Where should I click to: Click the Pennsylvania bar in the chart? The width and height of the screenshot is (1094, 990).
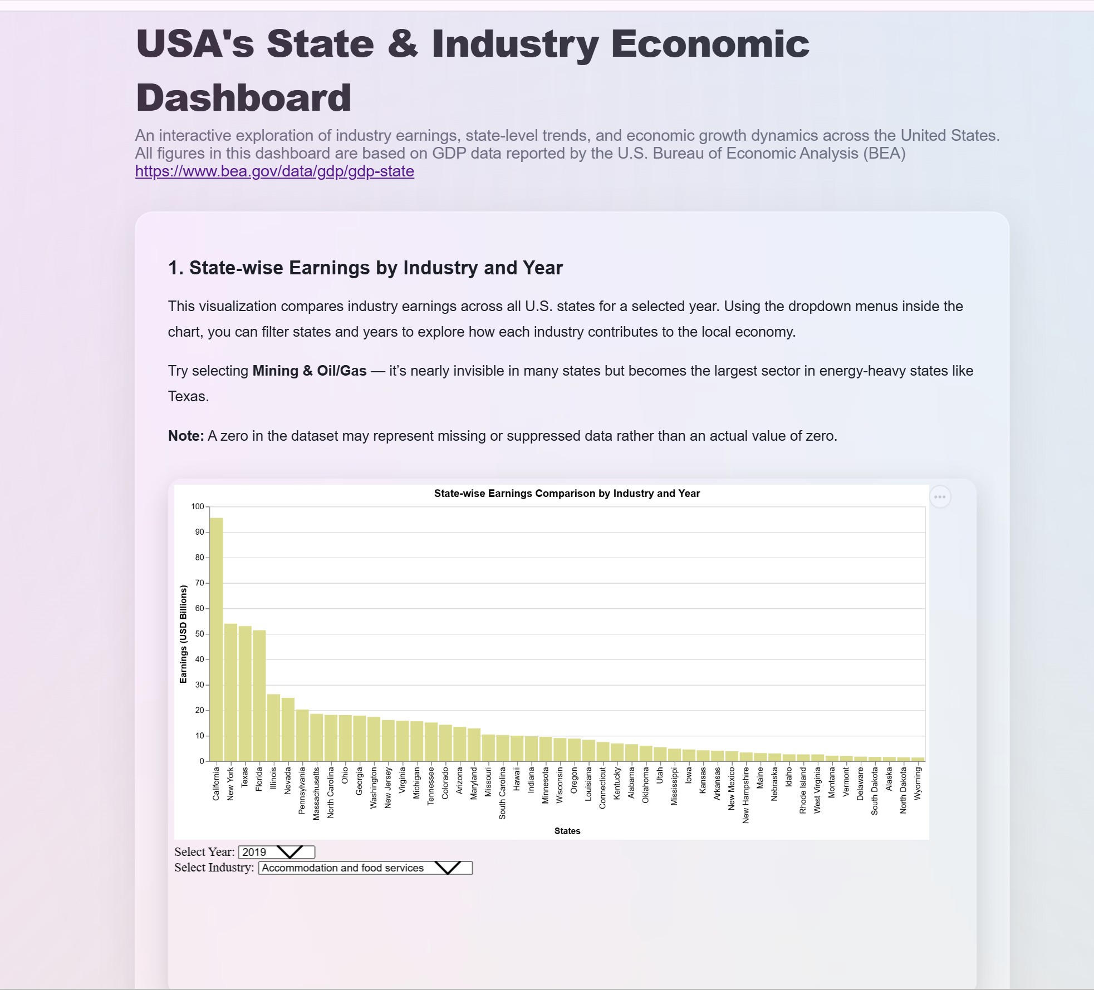pyautogui.click(x=302, y=735)
